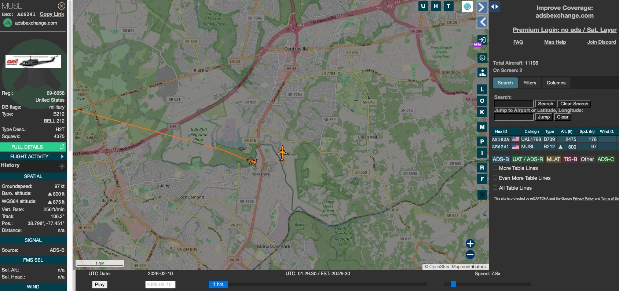619x291 pixels.
Task: Tick the All Table Lines checkbox
Action: [x=495, y=188]
